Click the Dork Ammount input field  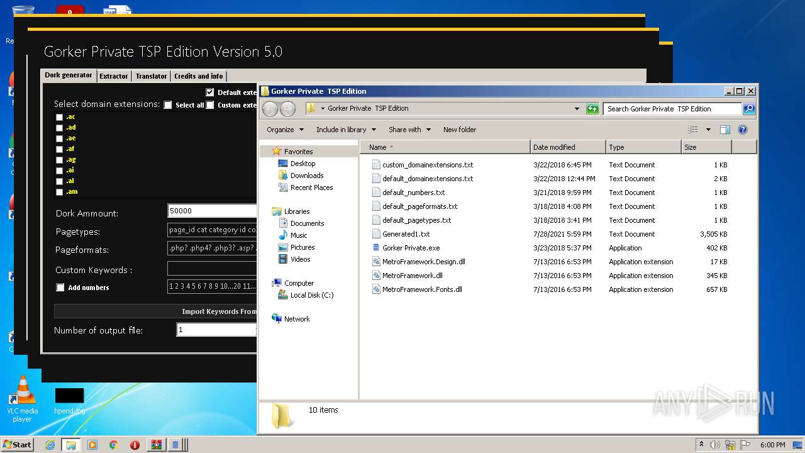213,211
